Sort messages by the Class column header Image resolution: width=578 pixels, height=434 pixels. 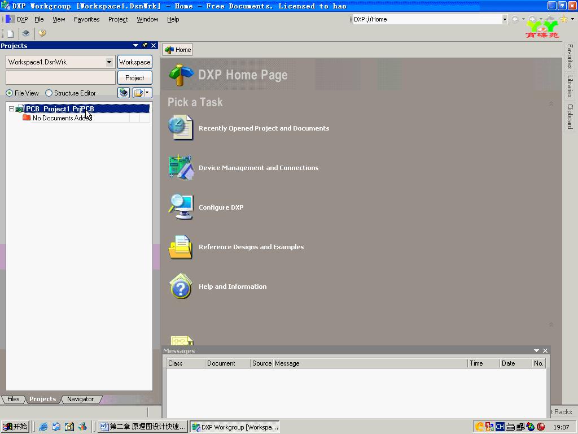pos(185,363)
